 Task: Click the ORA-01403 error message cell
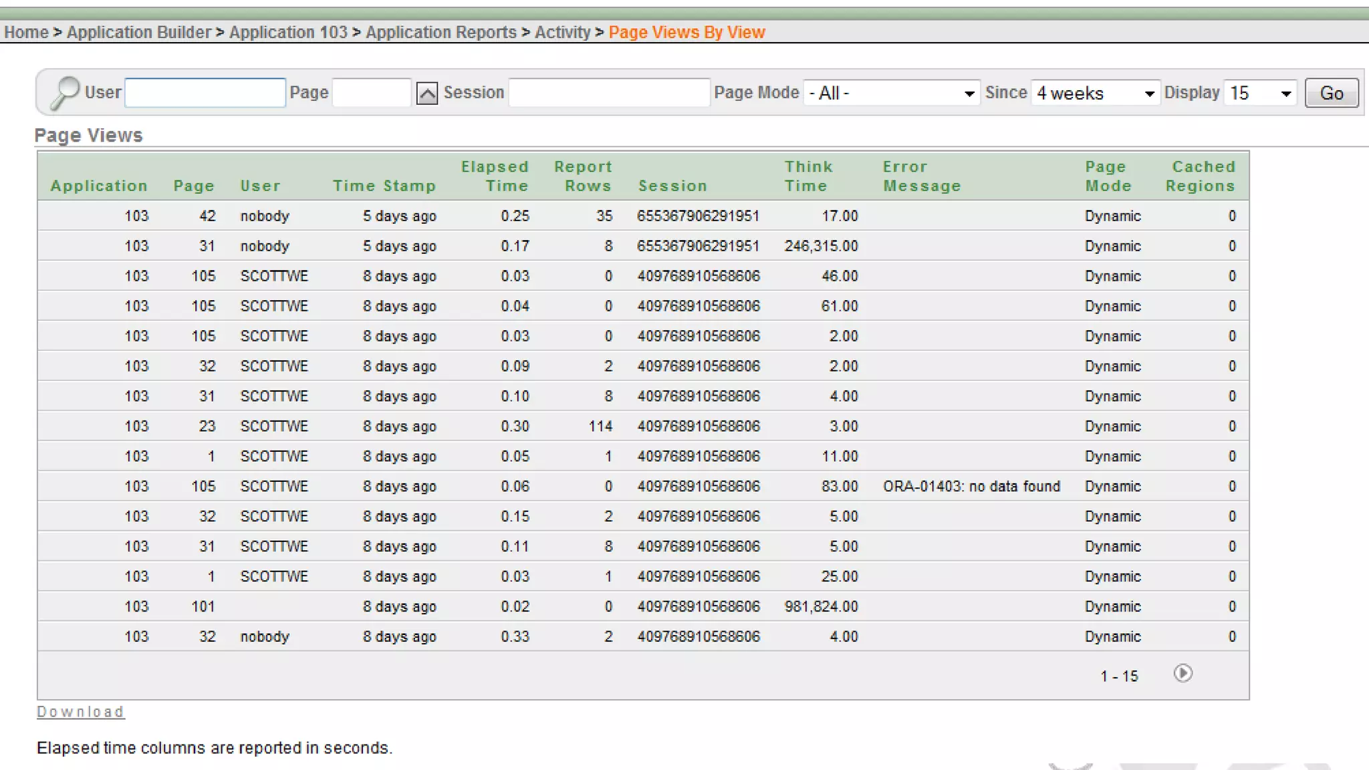pyautogui.click(x=971, y=486)
